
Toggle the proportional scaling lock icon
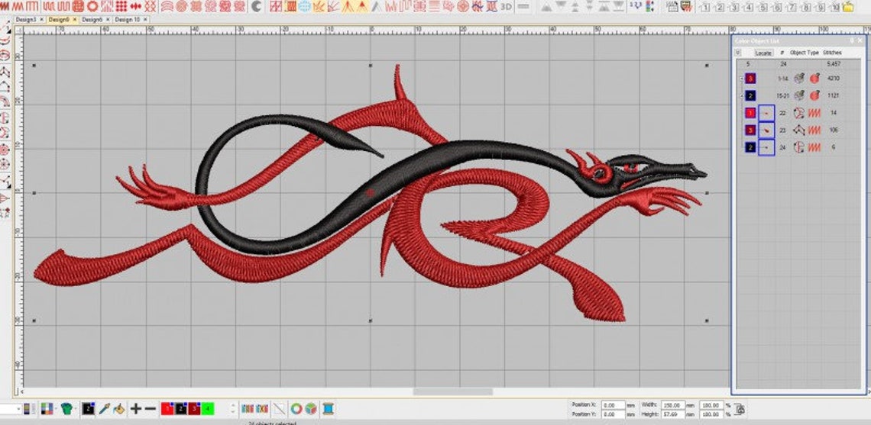(x=740, y=410)
